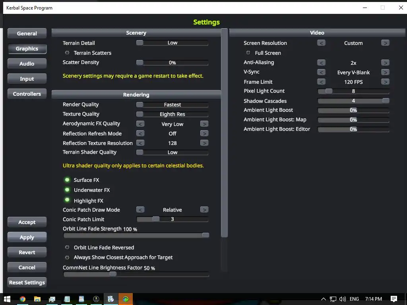
Task: Click the Reset Settings button
Action: (27, 282)
